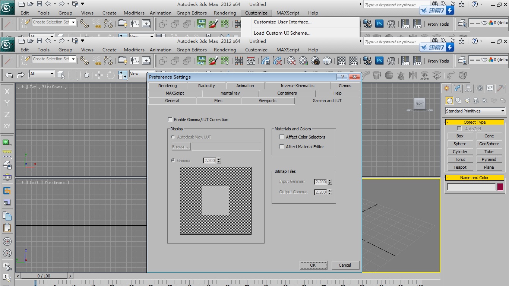509x286 pixels.
Task: Collapse the Object Type rollout
Action: (474, 122)
